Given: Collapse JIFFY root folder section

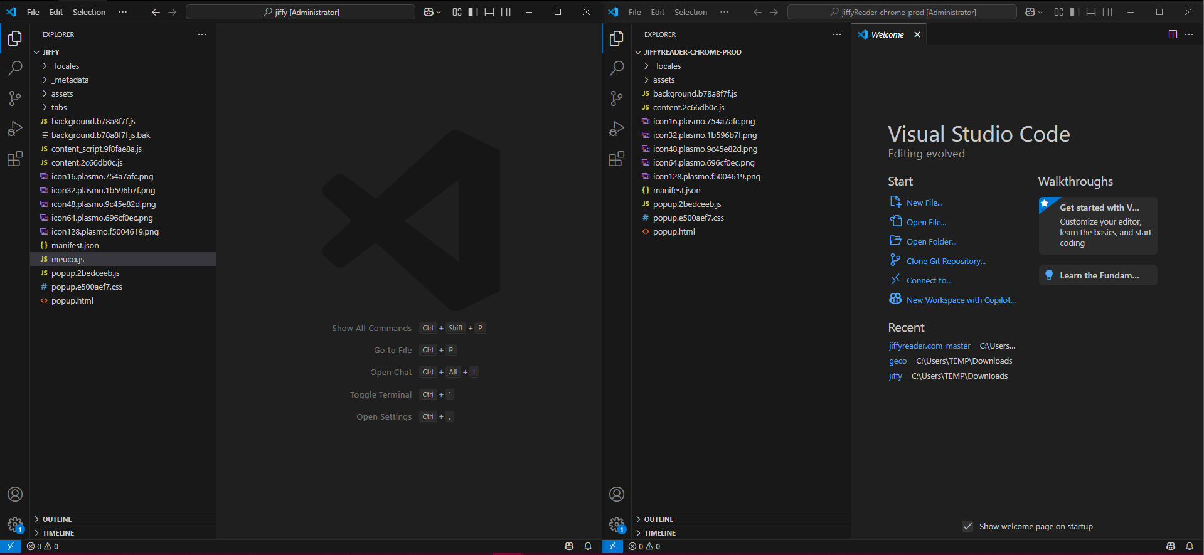Looking at the screenshot, I should click(123, 52).
